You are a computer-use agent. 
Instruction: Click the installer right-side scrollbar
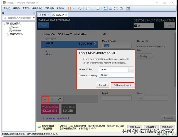pyautogui.click(x=175, y=59)
